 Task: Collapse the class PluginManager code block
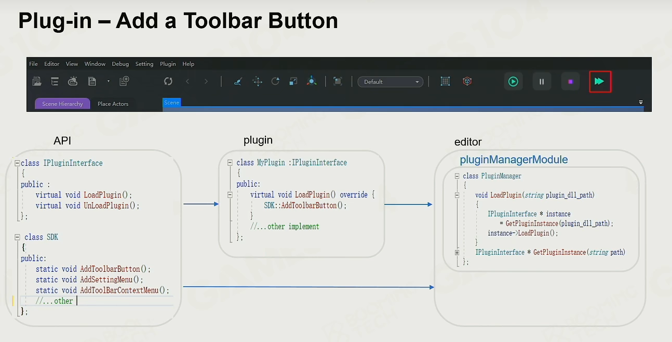(x=457, y=176)
